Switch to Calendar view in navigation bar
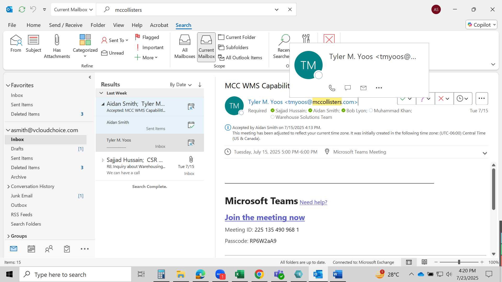This screenshot has height=282, width=502. coord(31,249)
